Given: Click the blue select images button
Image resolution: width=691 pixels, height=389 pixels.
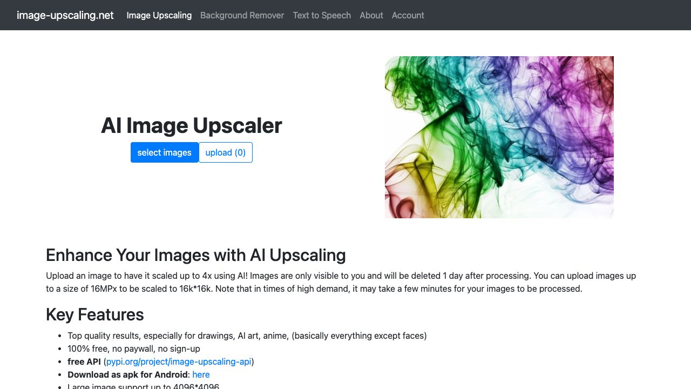Looking at the screenshot, I should [165, 152].
